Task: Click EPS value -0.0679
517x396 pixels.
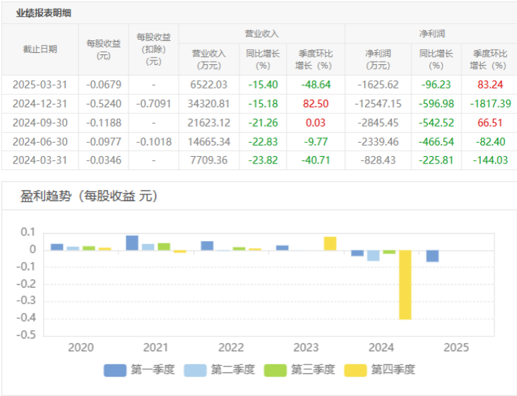Action: [x=104, y=85]
